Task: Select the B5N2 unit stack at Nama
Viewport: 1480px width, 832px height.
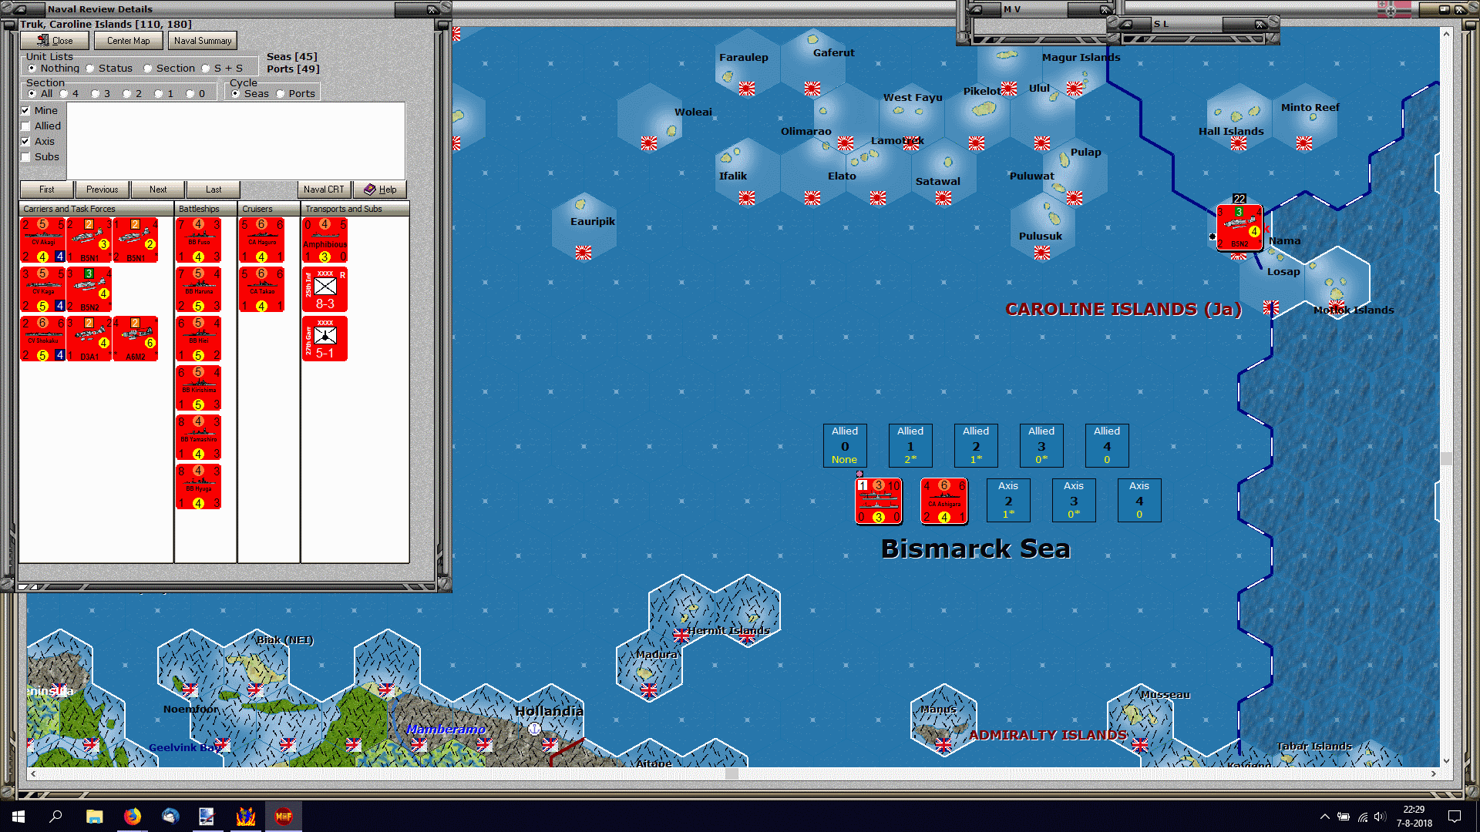Action: (x=1239, y=227)
